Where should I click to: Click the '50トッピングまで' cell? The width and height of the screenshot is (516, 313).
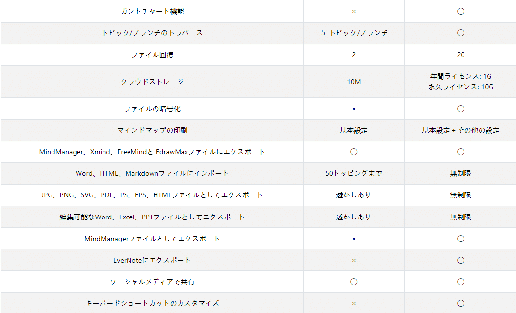point(354,173)
